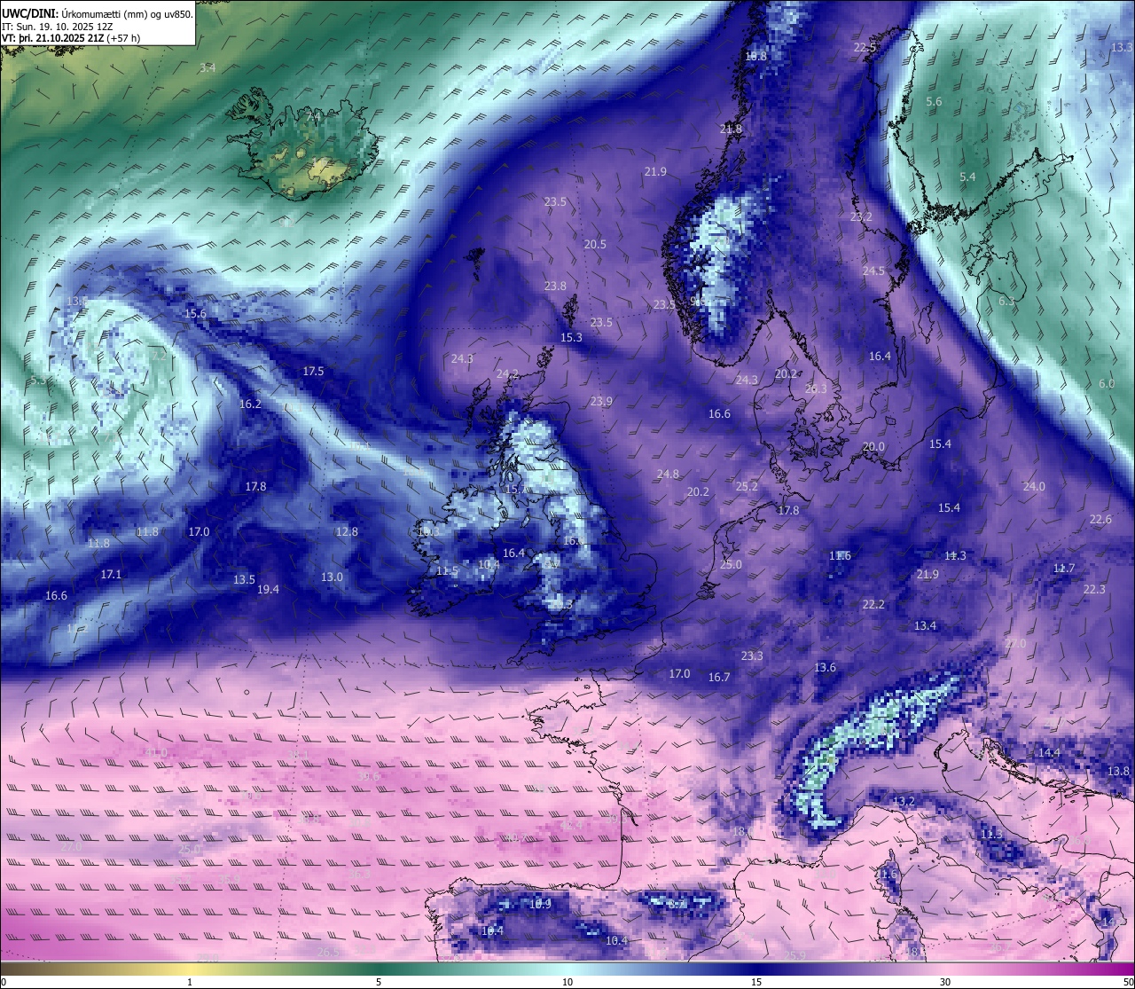The height and width of the screenshot is (989, 1135).
Task: Click the 6.3 value on the map
Action: tap(1006, 302)
